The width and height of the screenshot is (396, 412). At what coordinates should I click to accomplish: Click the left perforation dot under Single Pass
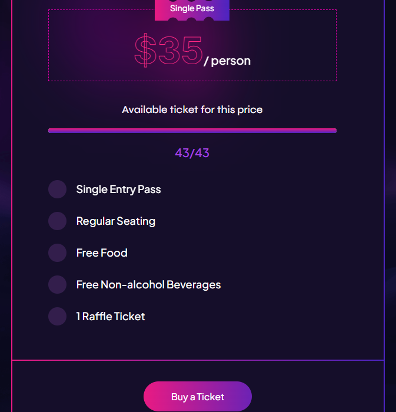(173, 22)
